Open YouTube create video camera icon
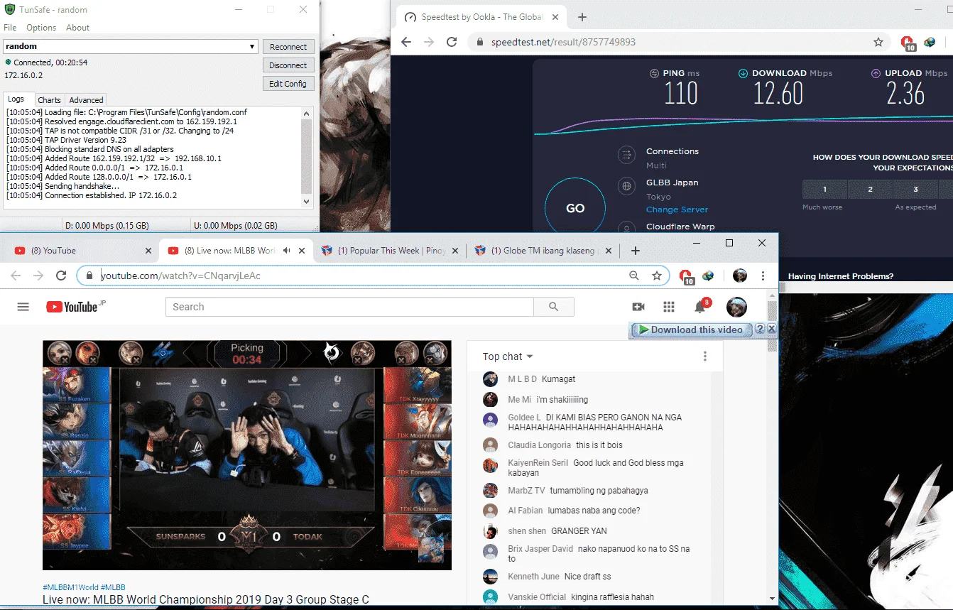Image resolution: width=953 pixels, height=610 pixels. [x=638, y=307]
